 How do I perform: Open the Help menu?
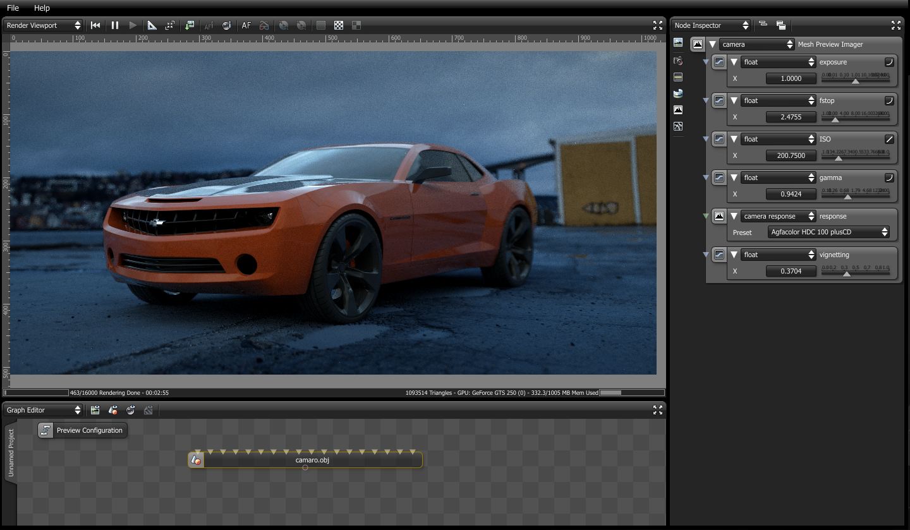[42, 8]
